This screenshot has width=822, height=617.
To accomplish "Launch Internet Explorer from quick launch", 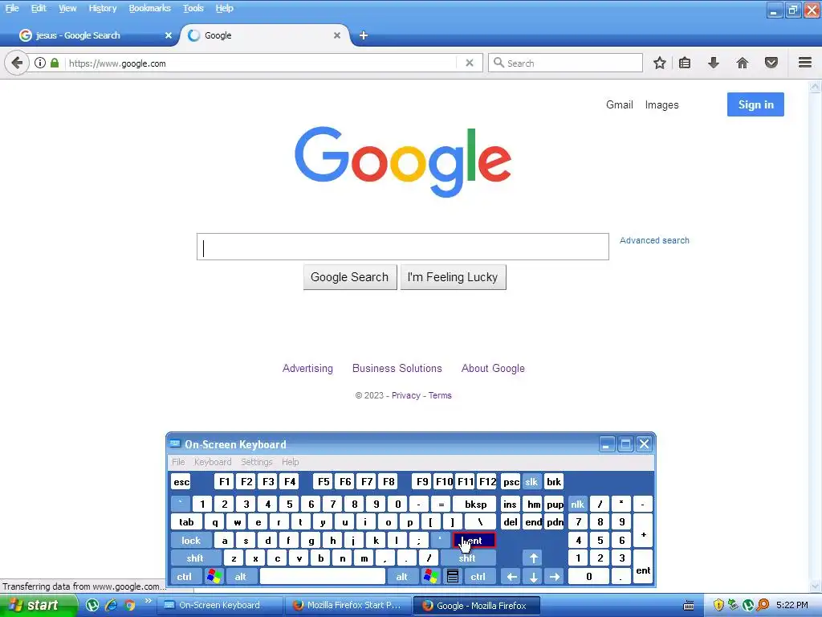I will tap(111, 606).
